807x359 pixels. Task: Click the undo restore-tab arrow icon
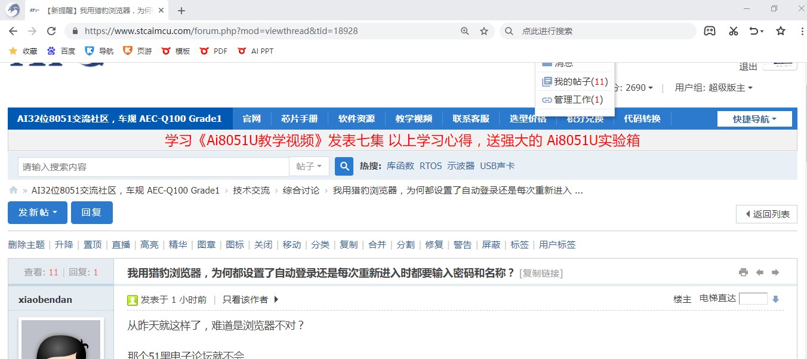(x=756, y=31)
